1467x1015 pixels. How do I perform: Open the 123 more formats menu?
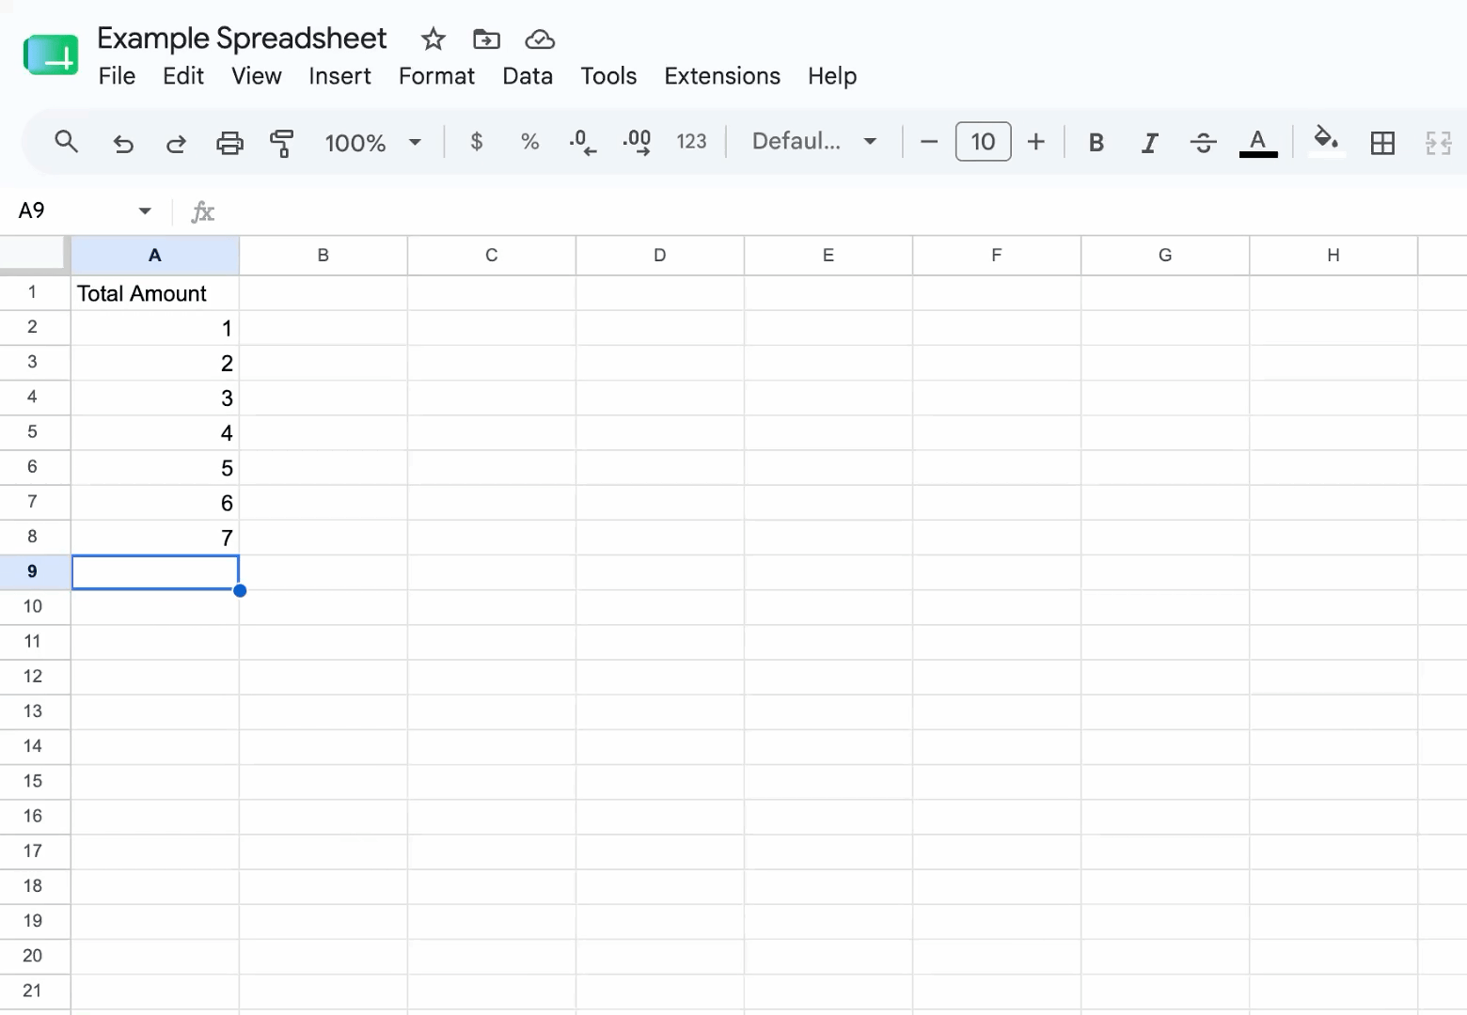[x=691, y=142]
